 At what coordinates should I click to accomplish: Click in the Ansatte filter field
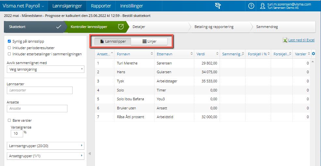pos(37,109)
